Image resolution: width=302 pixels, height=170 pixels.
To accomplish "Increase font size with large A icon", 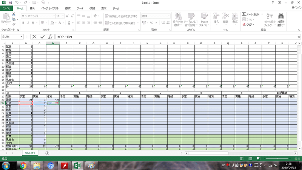I will click(x=67, y=16).
